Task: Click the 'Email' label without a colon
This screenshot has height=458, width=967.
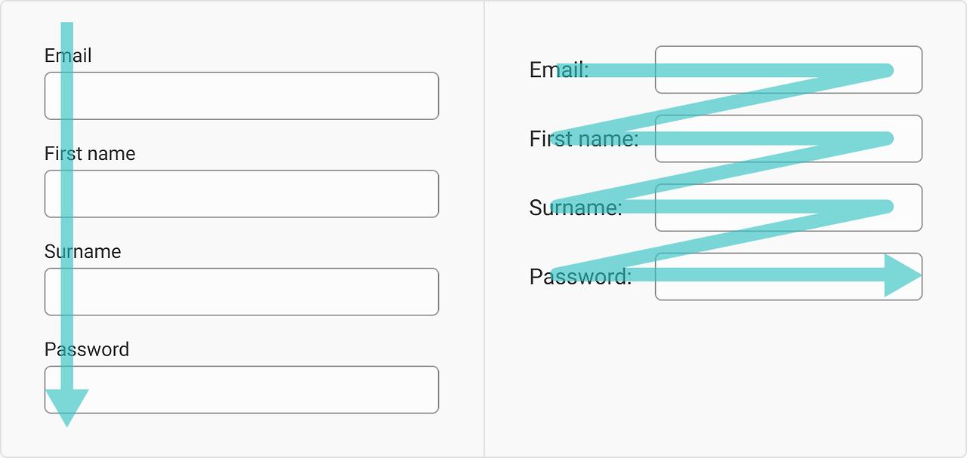Action: [x=68, y=55]
